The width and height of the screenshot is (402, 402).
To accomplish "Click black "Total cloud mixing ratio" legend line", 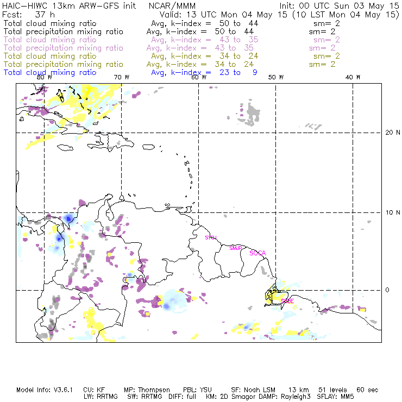I will [x=50, y=23].
